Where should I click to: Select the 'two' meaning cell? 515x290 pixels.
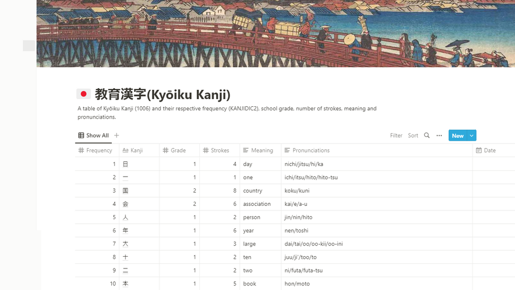(x=260, y=270)
